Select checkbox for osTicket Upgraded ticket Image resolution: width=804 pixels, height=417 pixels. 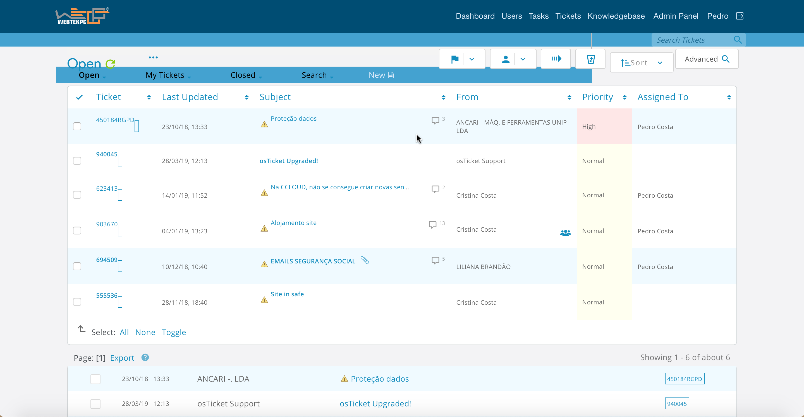click(x=77, y=161)
